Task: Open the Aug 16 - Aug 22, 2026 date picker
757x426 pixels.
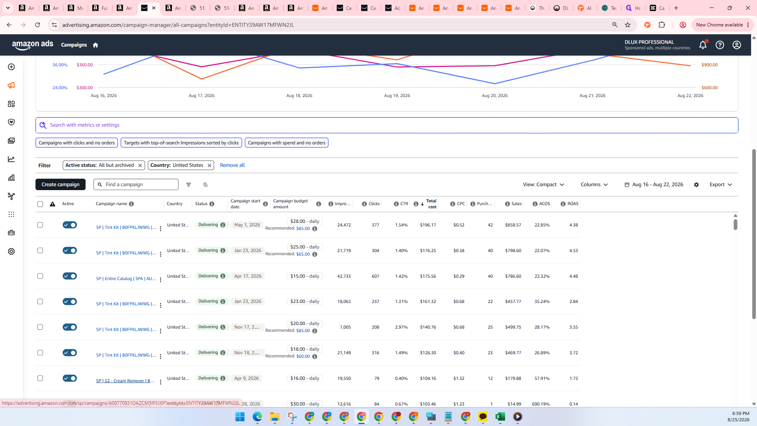Action: coord(654,185)
